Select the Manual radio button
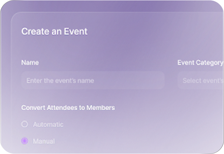 coord(24,141)
